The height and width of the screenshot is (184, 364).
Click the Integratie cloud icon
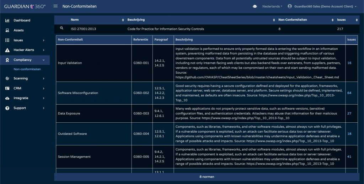[7, 98]
